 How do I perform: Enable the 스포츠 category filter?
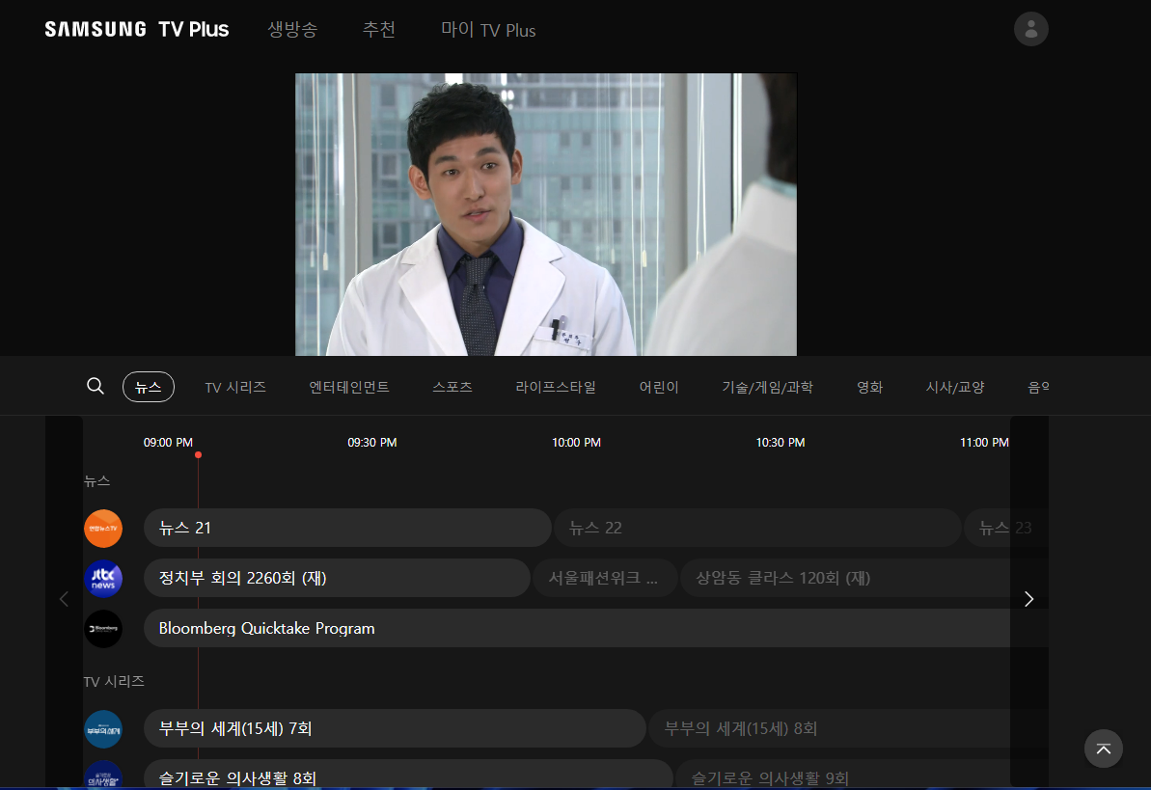tap(452, 386)
